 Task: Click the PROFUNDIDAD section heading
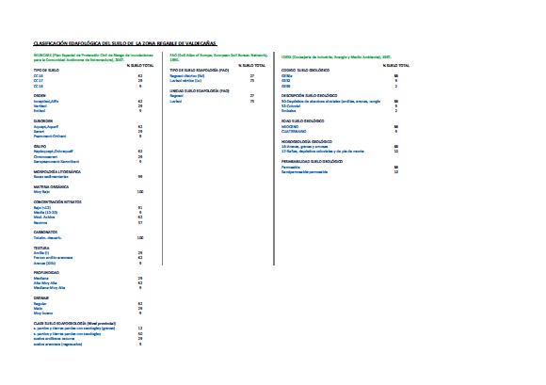coord(46,273)
